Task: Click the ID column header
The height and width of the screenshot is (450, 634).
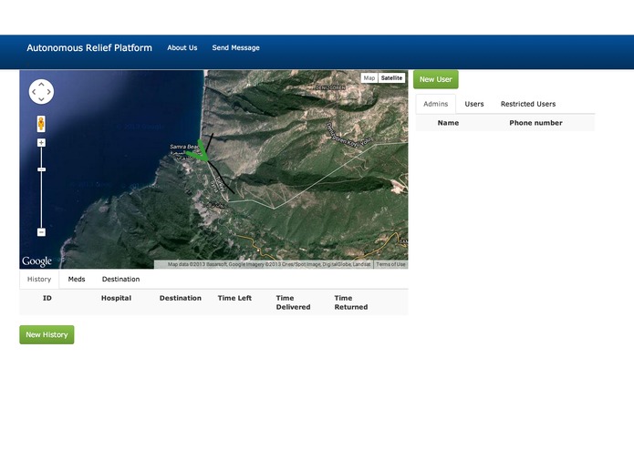Action: (47, 298)
